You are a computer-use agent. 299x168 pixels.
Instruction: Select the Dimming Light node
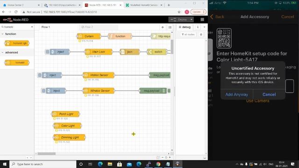tap(70, 137)
